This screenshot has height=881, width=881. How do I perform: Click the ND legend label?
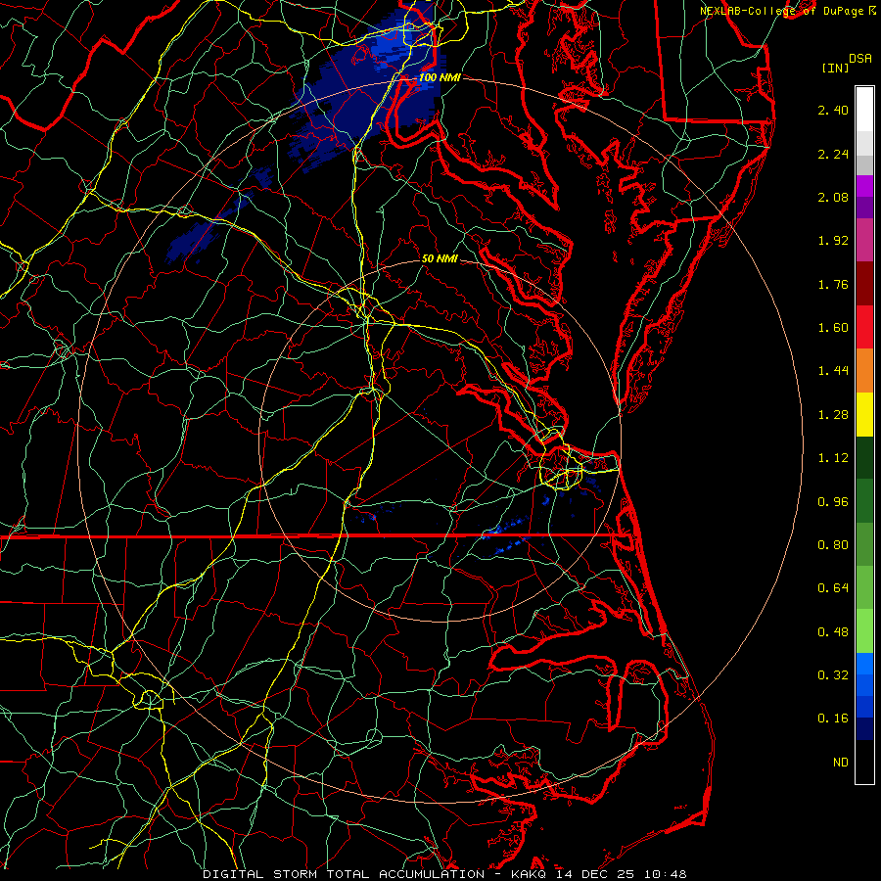pyautogui.click(x=841, y=763)
